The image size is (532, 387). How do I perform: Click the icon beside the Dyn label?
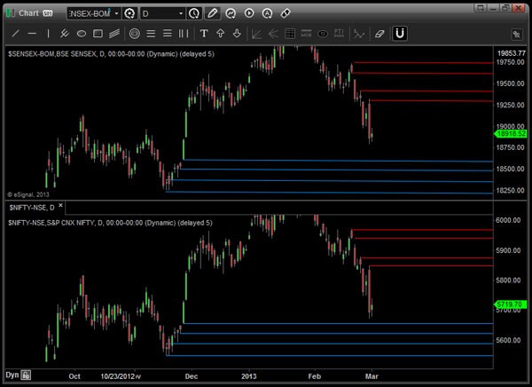coord(26,375)
